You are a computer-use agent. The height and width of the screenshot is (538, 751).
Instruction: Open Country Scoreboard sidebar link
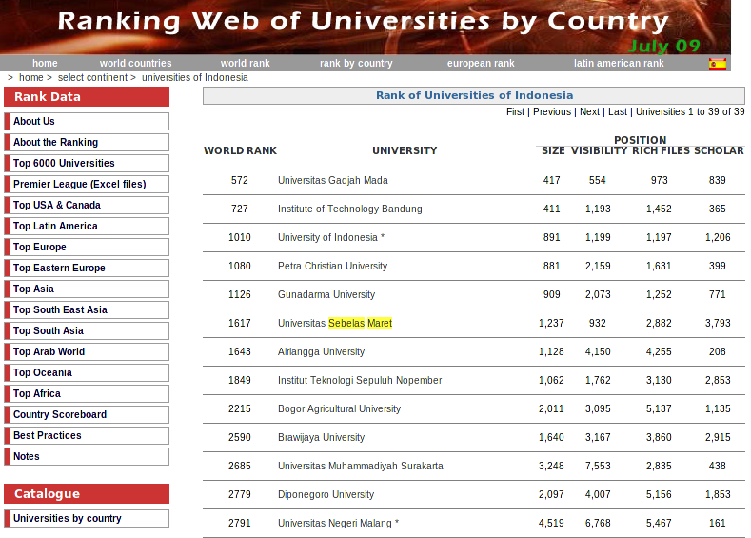pos(87,415)
